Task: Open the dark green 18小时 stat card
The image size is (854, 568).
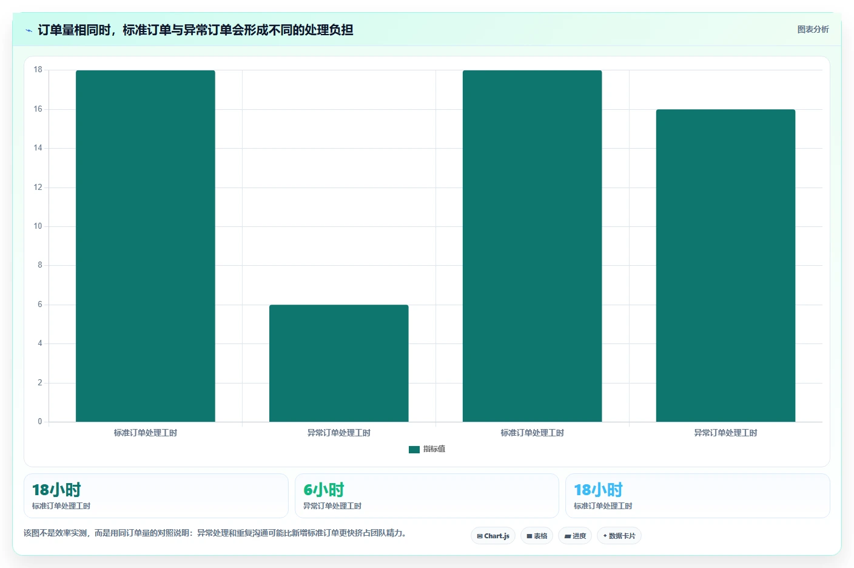Action: (156, 496)
